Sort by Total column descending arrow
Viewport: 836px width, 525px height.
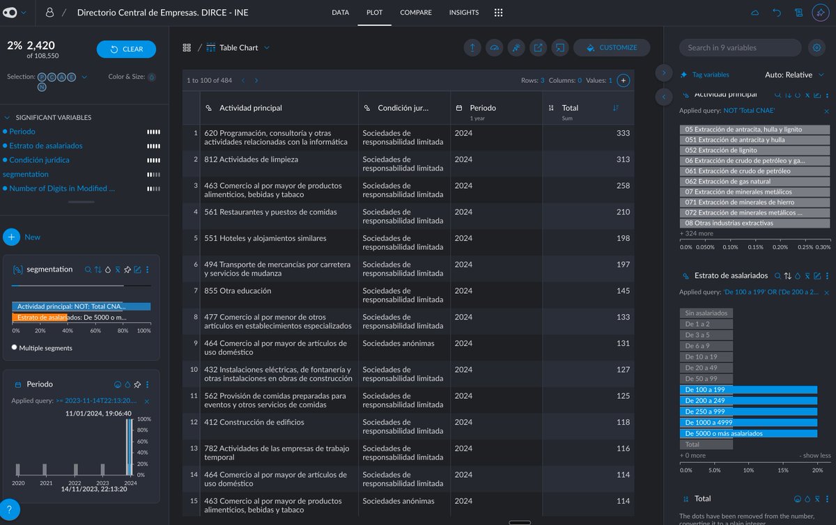pyautogui.click(x=616, y=108)
